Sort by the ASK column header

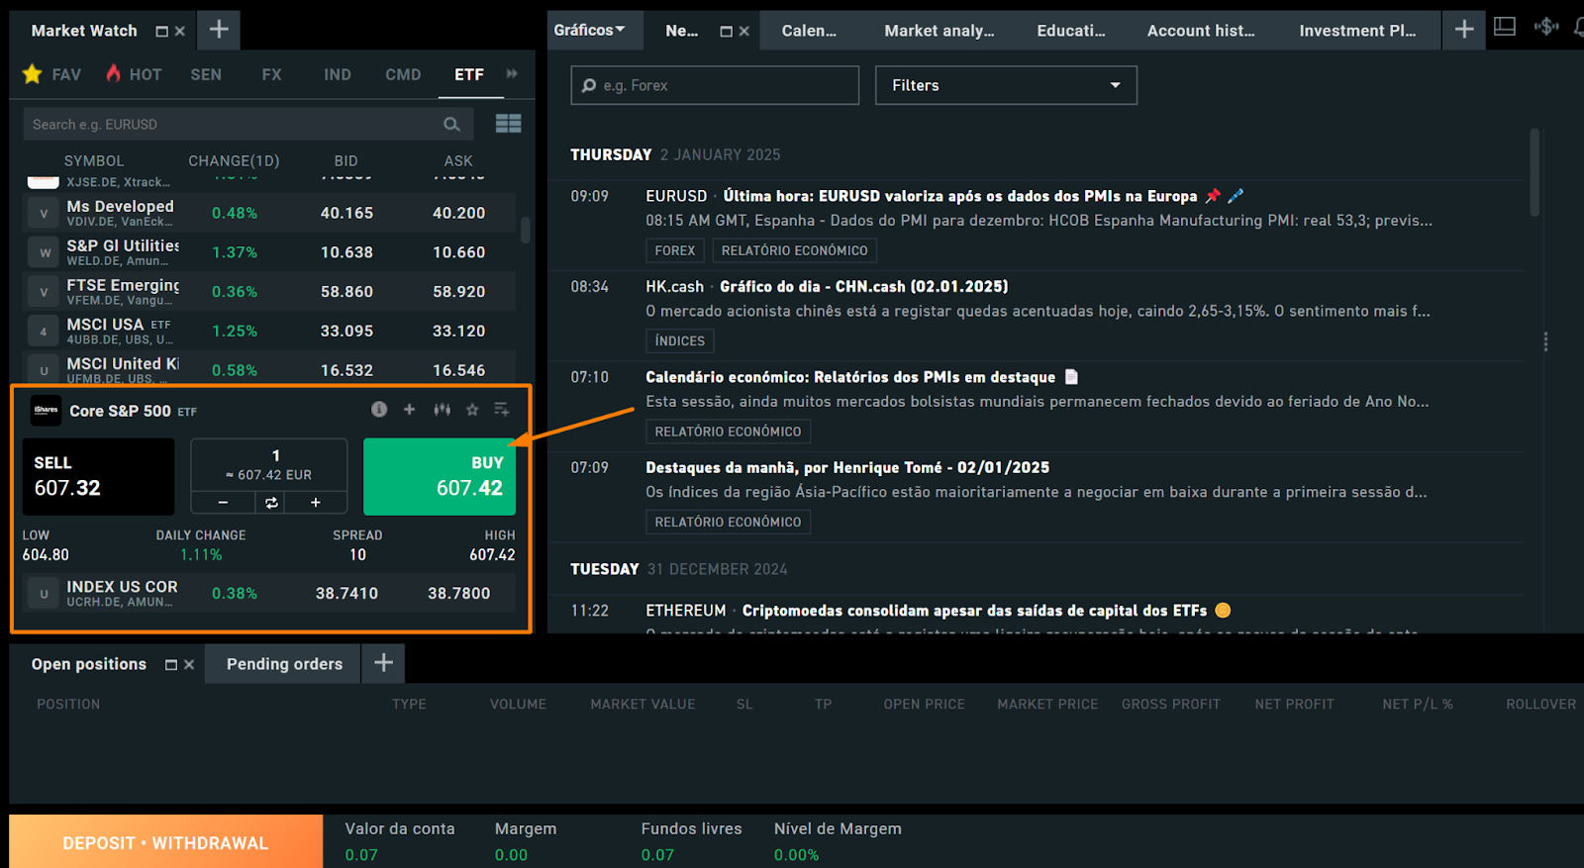[x=457, y=160]
